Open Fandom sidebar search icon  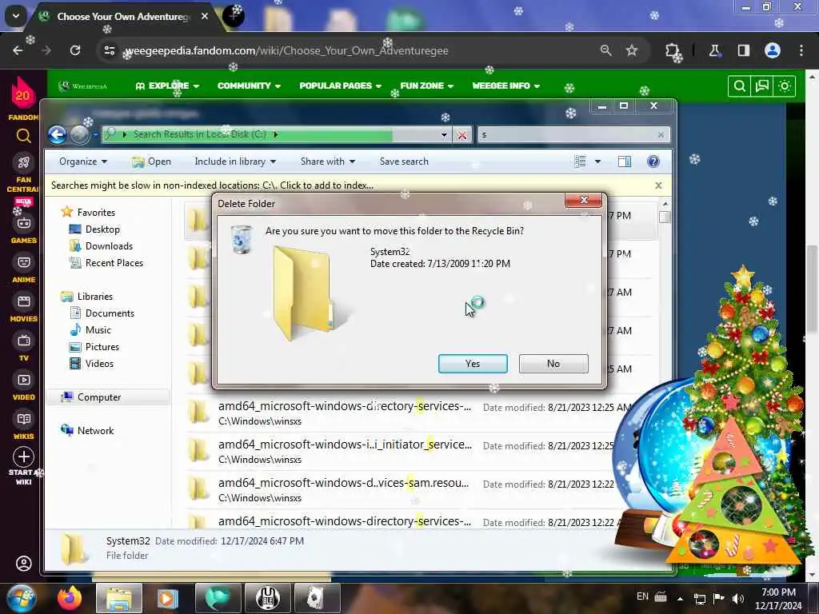point(23,136)
